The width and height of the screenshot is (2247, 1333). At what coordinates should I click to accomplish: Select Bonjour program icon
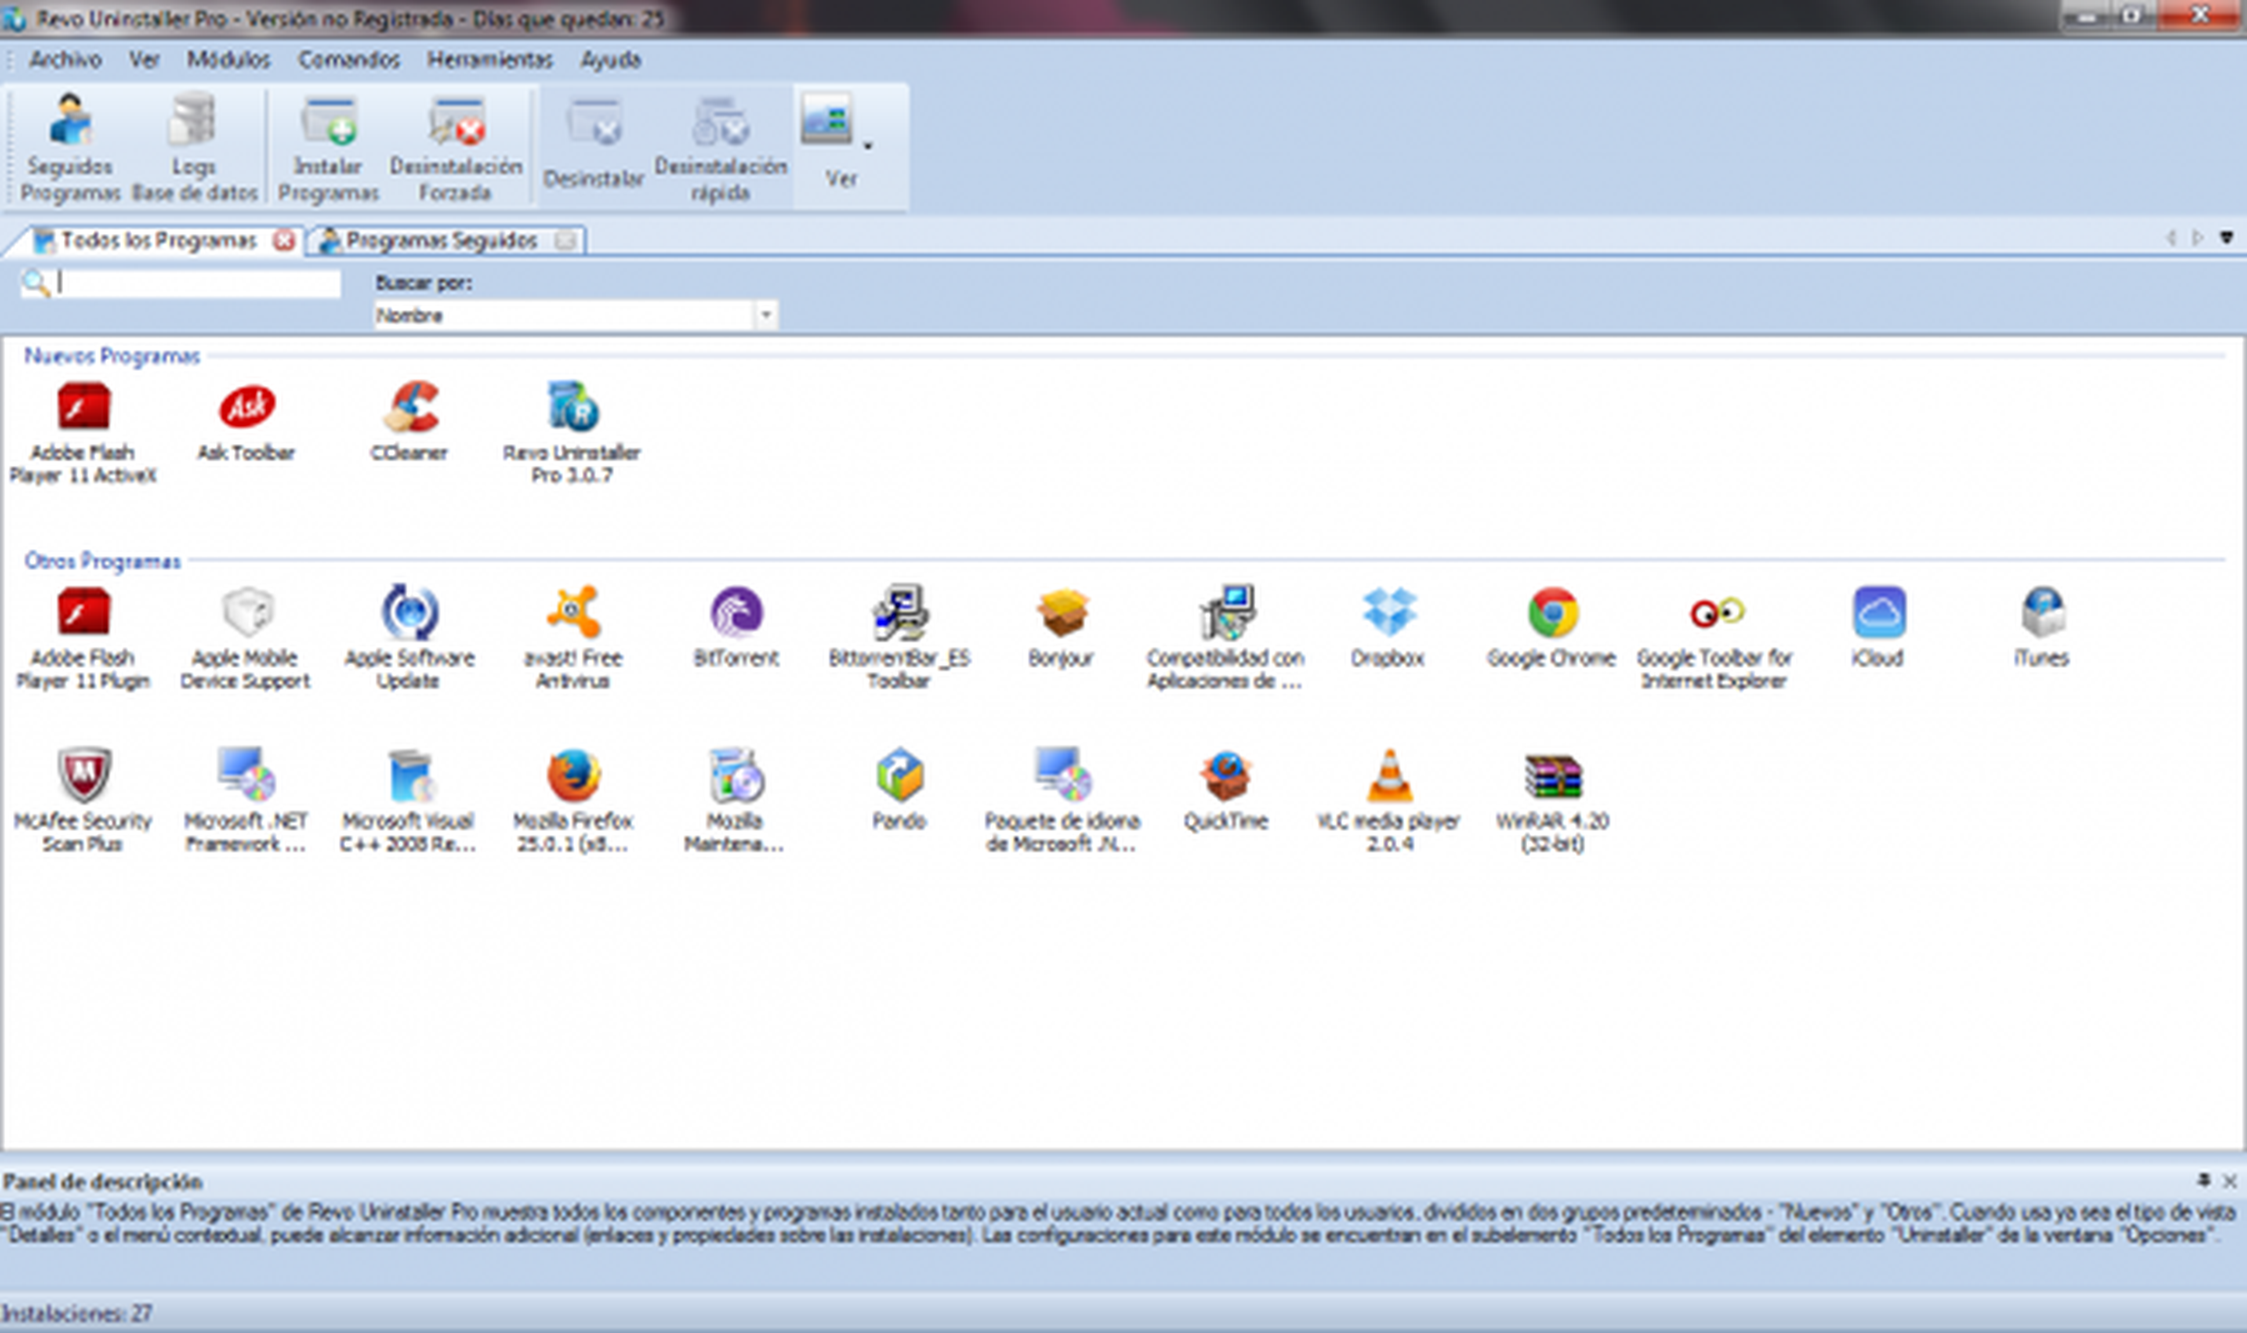tap(1062, 628)
